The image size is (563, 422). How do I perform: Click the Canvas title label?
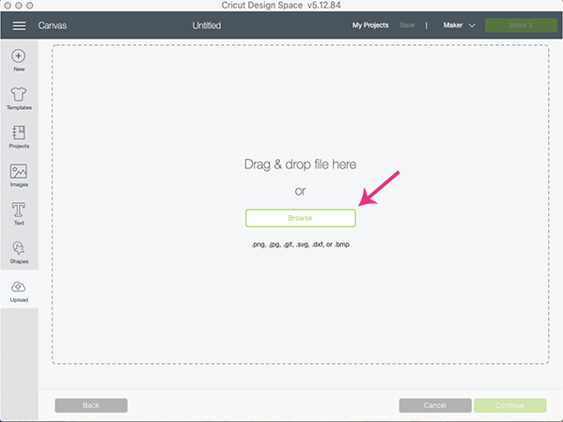coord(53,25)
